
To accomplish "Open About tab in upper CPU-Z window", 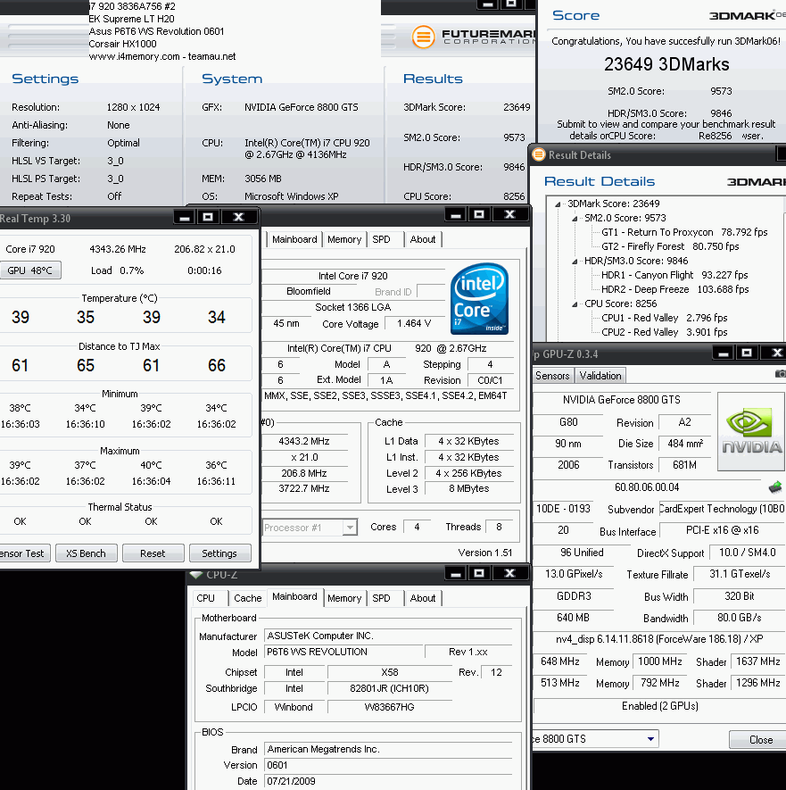I will 423,239.
